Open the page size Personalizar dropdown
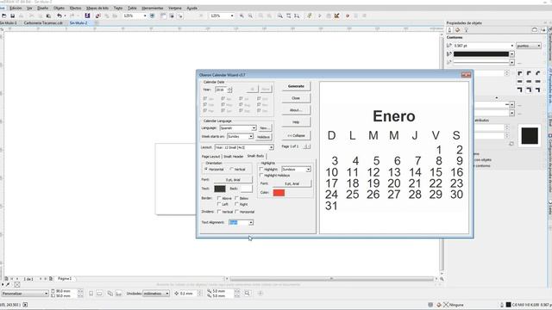Image resolution: width=552 pixels, height=310 pixels. 25,293
